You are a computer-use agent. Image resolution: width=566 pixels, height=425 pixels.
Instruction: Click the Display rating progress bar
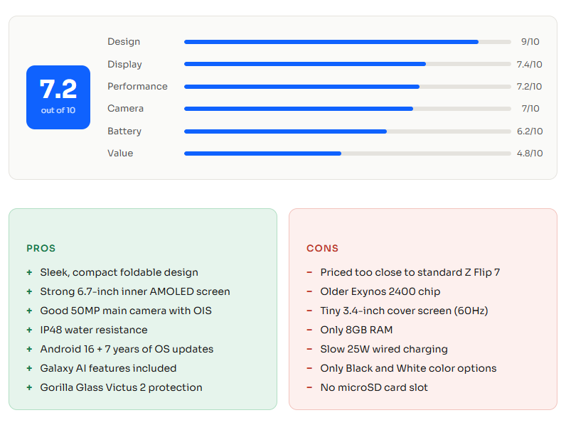click(347, 64)
